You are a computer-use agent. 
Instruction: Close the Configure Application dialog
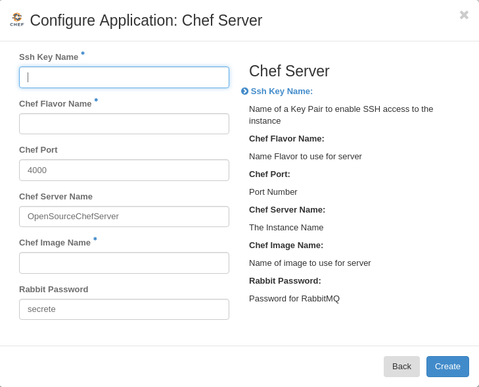coord(464,15)
